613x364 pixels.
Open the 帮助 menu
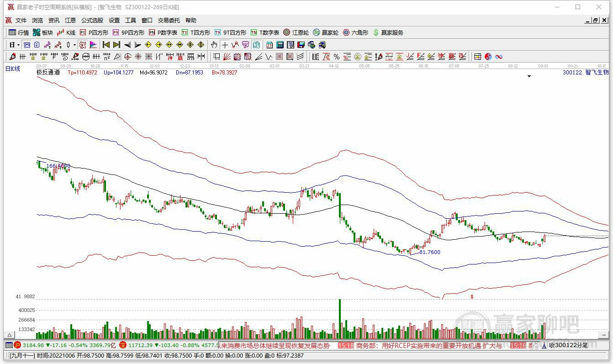pyautogui.click(x=191, y=21)
